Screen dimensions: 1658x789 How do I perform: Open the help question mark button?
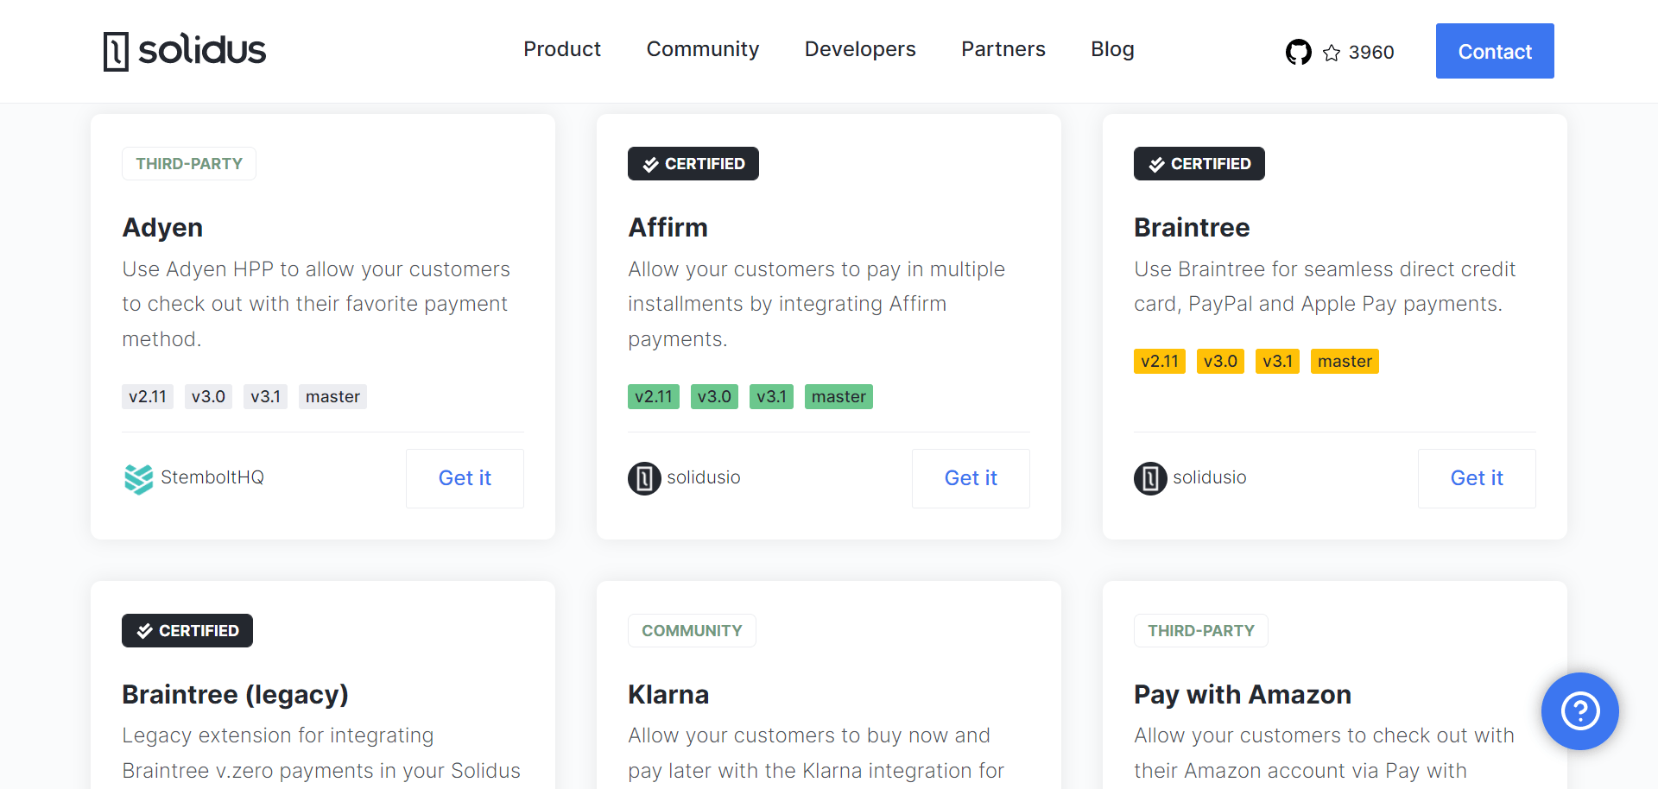point(1579,711)
